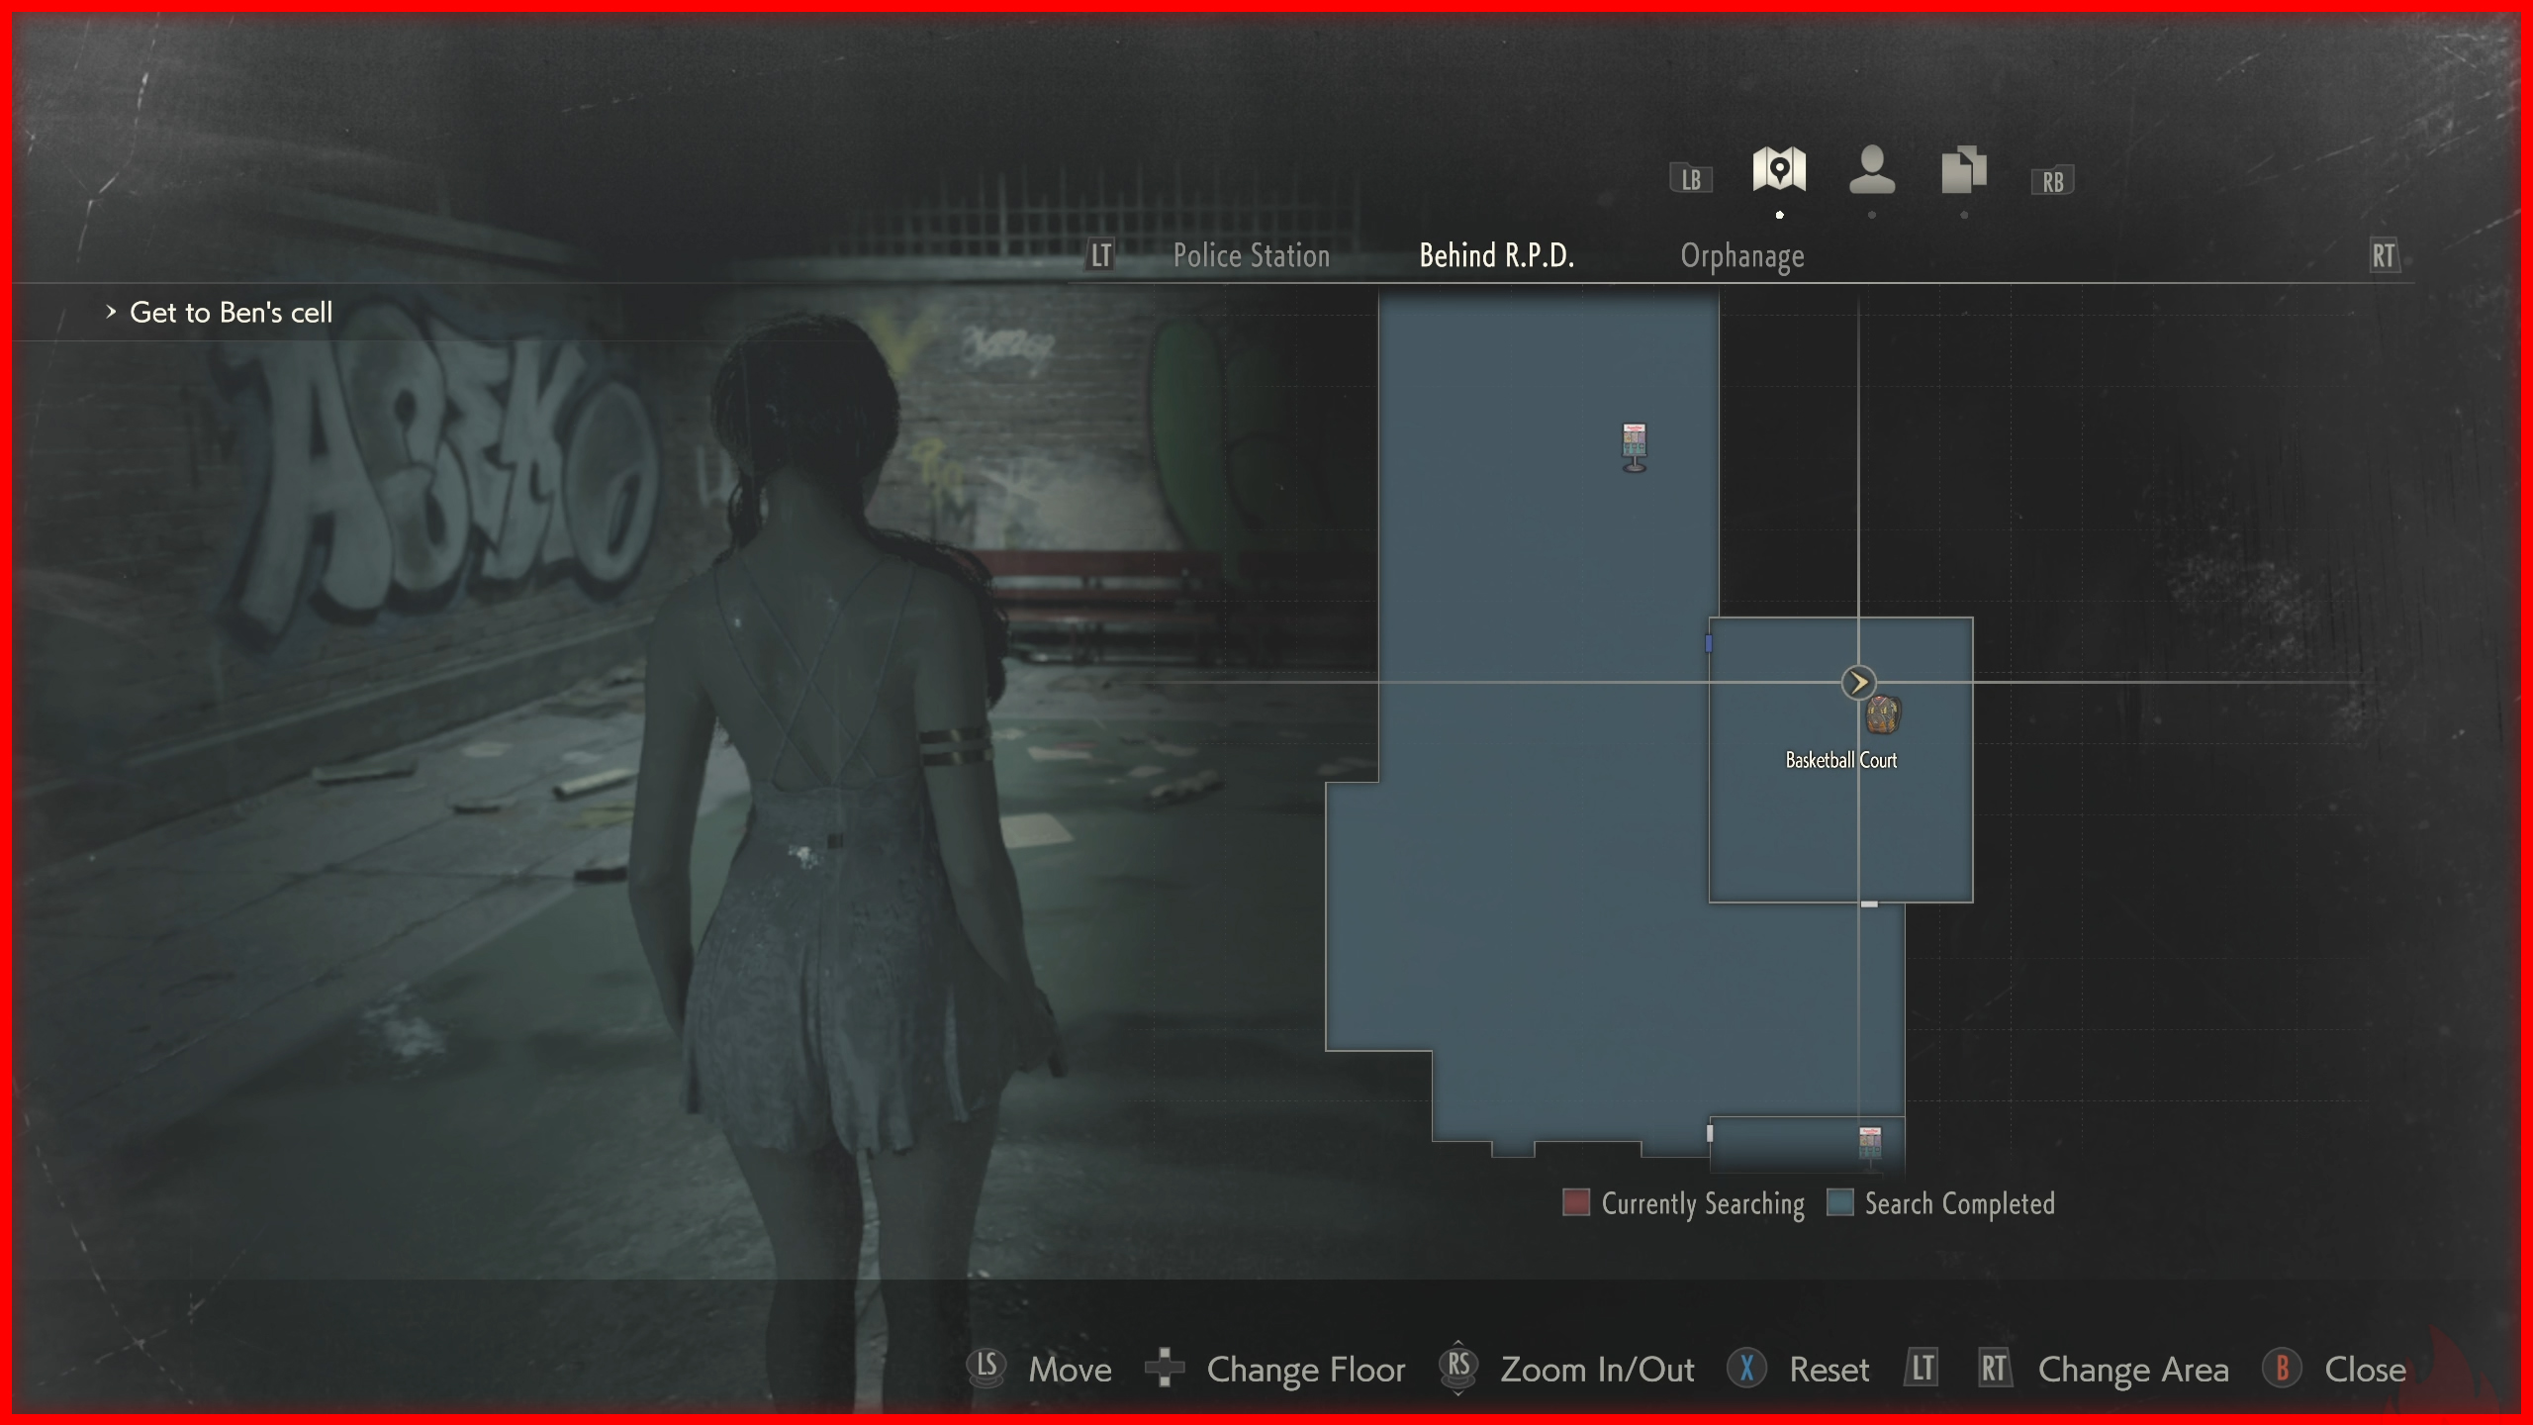Screen dimensions: 2533x1425
Task: Click the RB shoulder button icon
Action: (2052, 181)
